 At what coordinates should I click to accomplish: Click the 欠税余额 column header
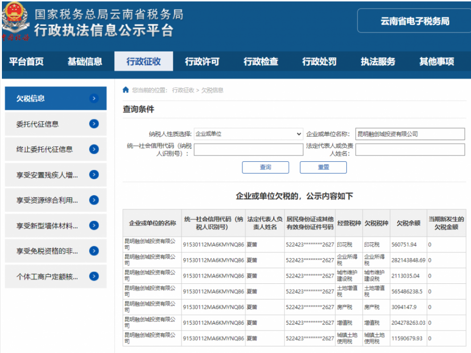409,223
